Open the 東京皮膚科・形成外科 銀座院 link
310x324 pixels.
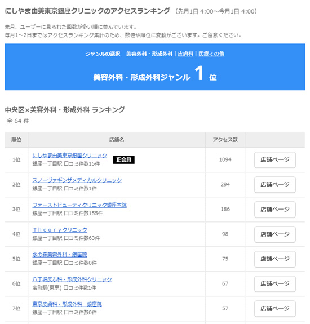coord(67,304)
